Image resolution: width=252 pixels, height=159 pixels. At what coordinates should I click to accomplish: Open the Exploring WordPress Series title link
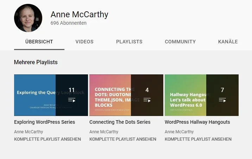pos(44,122)
